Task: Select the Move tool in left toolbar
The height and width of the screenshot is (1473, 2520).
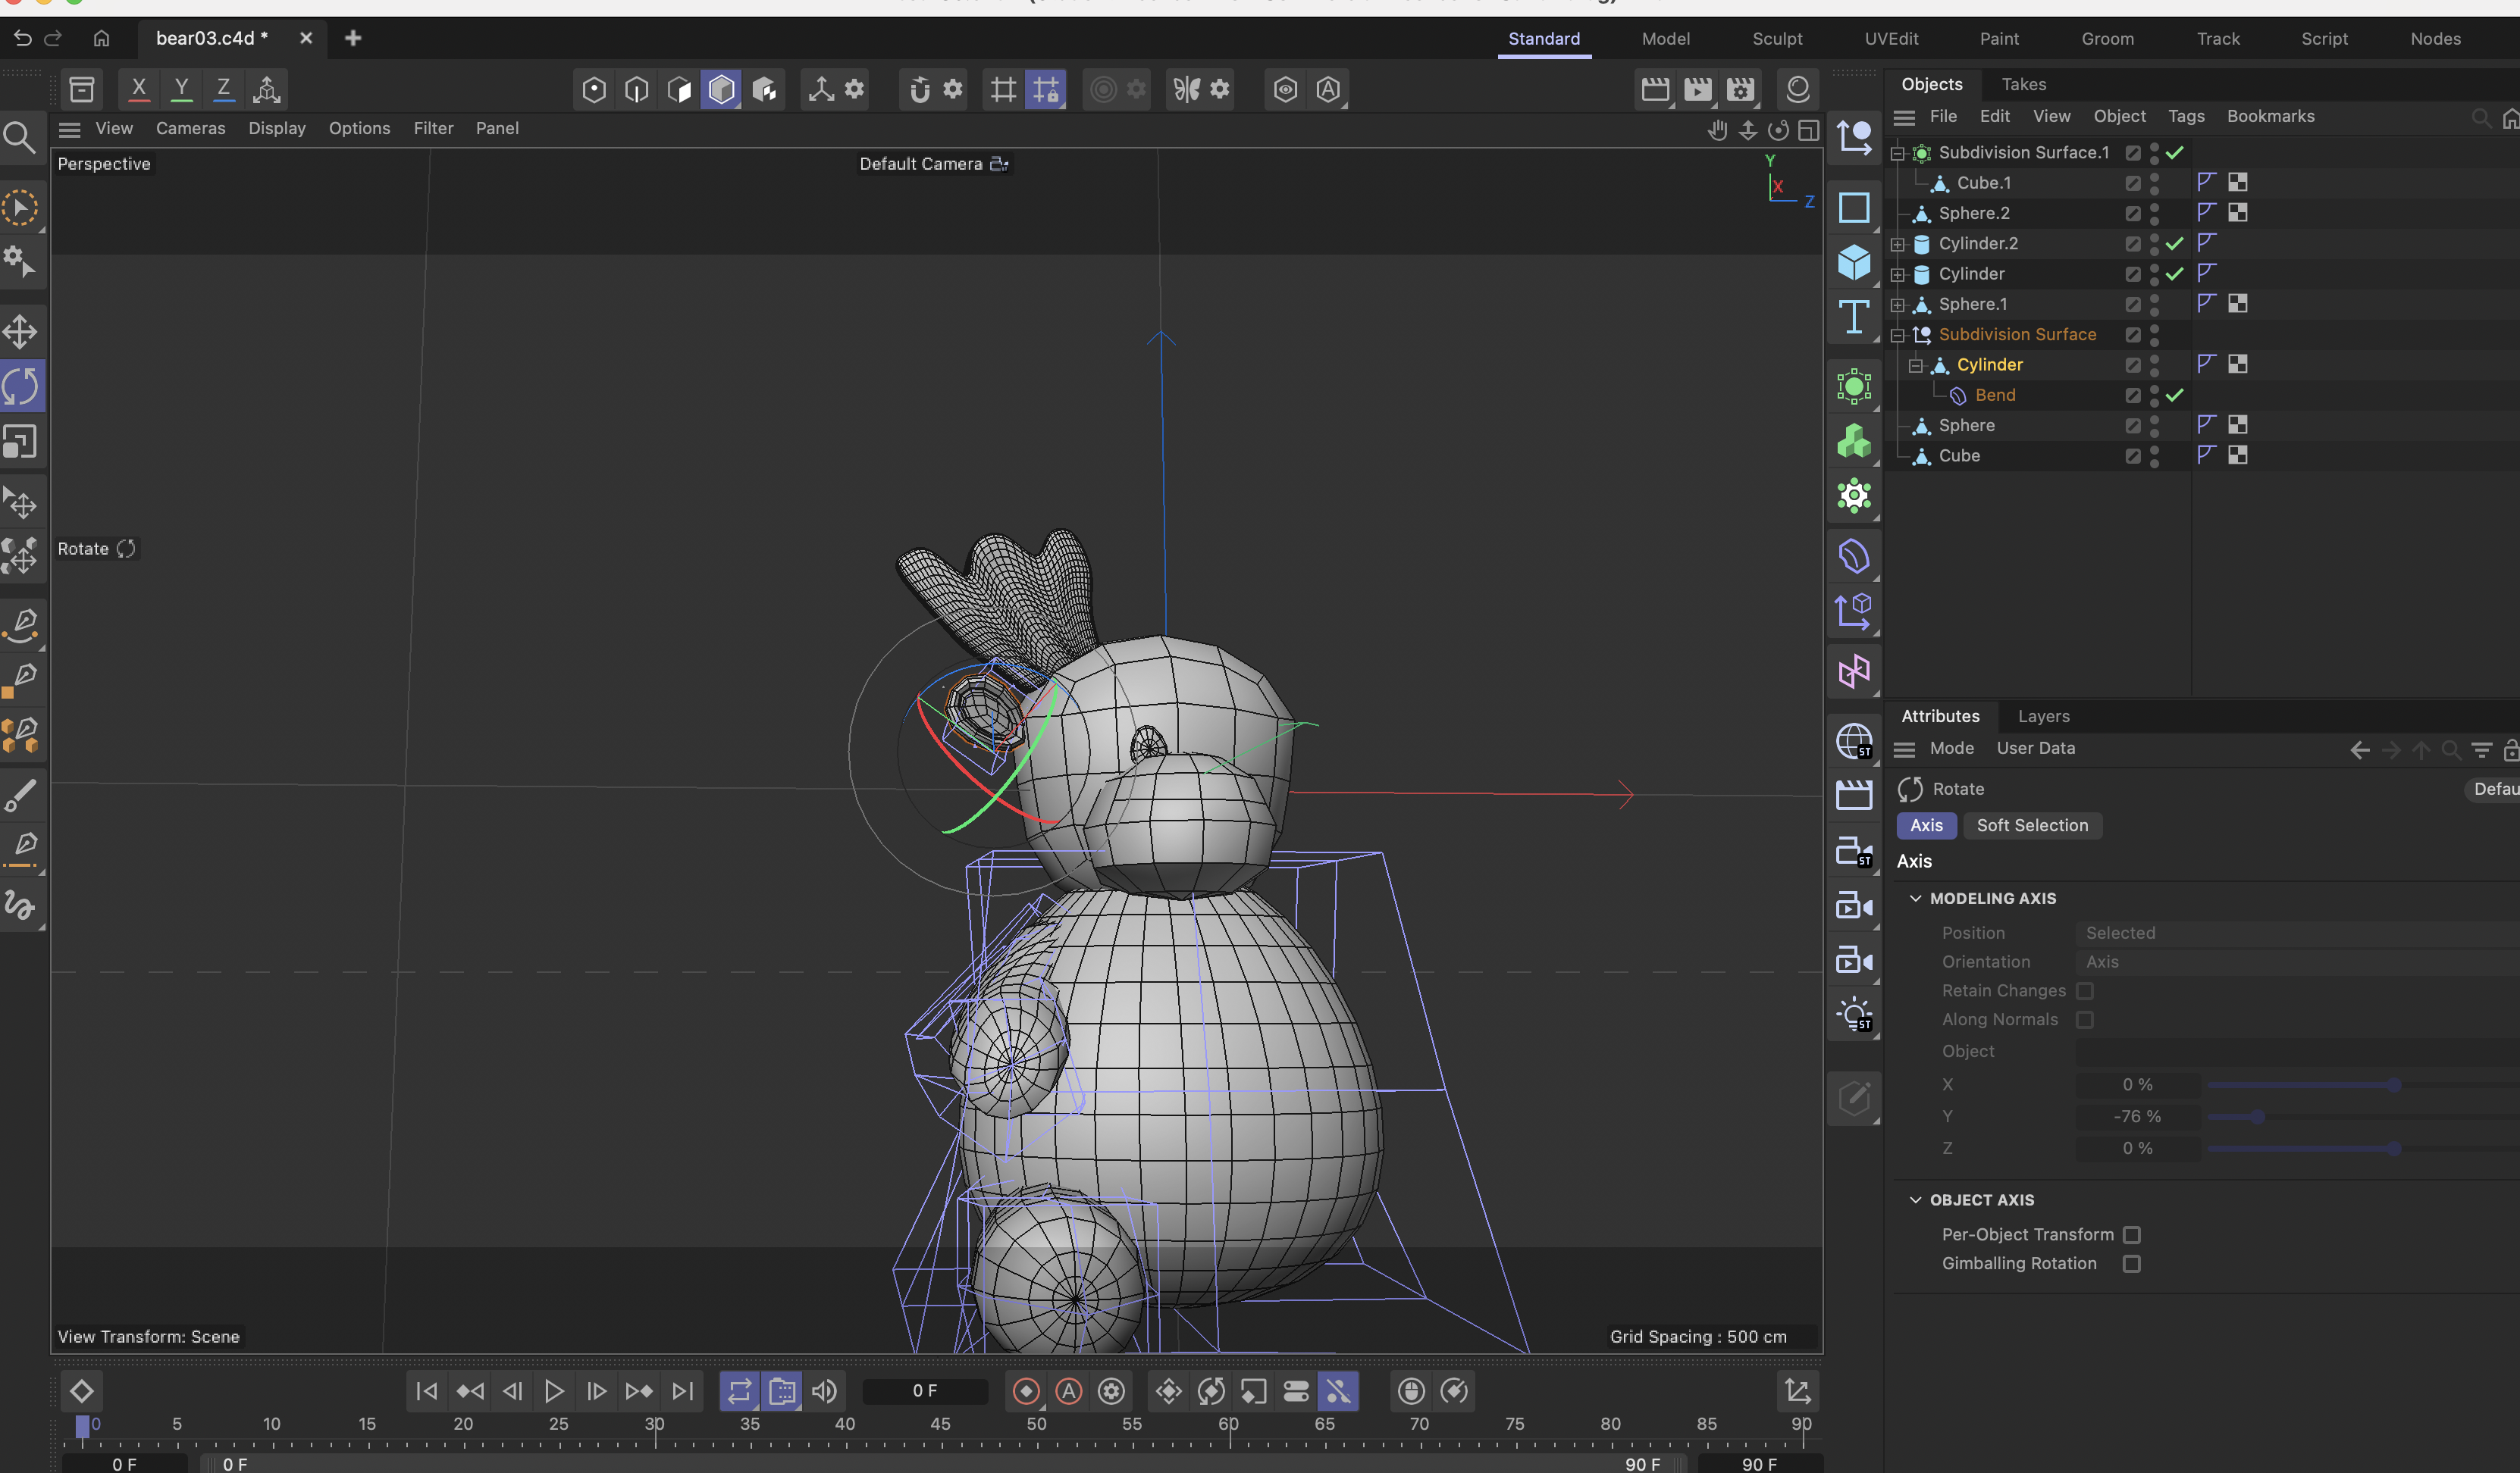Action: [x=20, y=332]
